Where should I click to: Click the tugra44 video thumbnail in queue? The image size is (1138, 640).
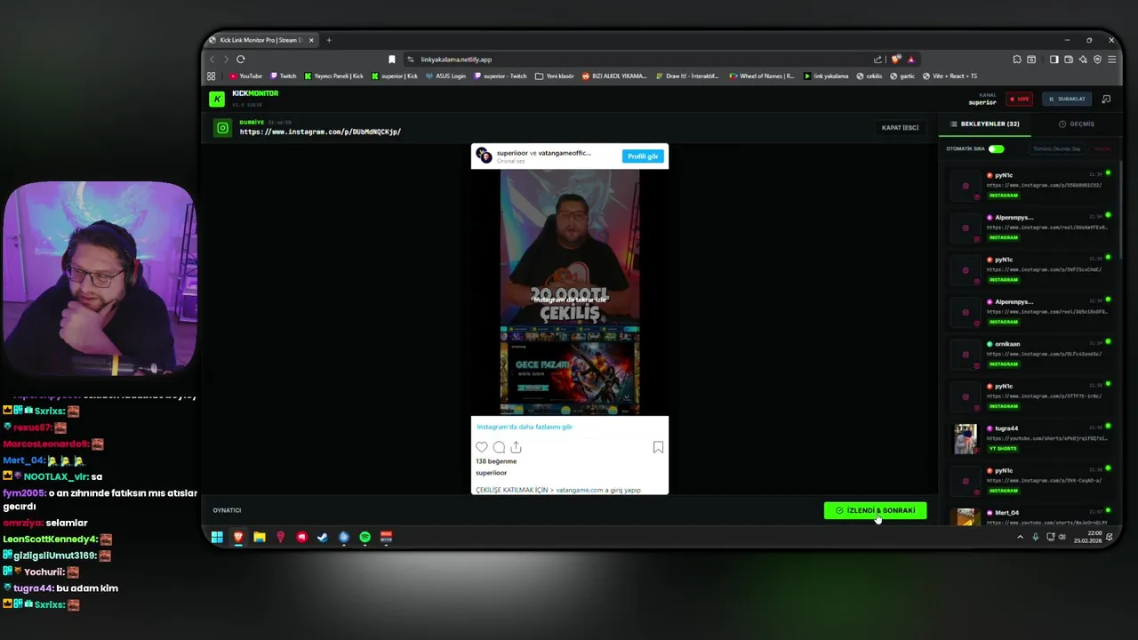[x=966, y=439]
